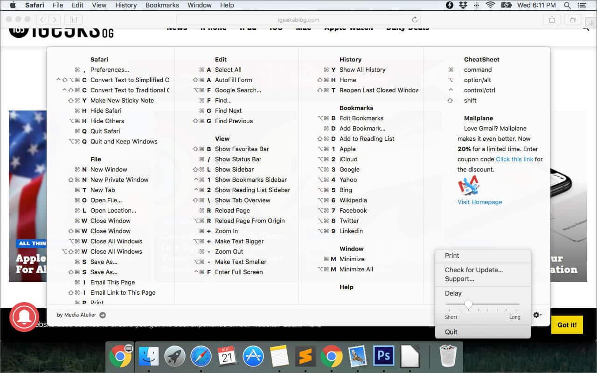Click the website search magnifier icon
Viewport: 597px width, 373px height.
click(586, 28)
